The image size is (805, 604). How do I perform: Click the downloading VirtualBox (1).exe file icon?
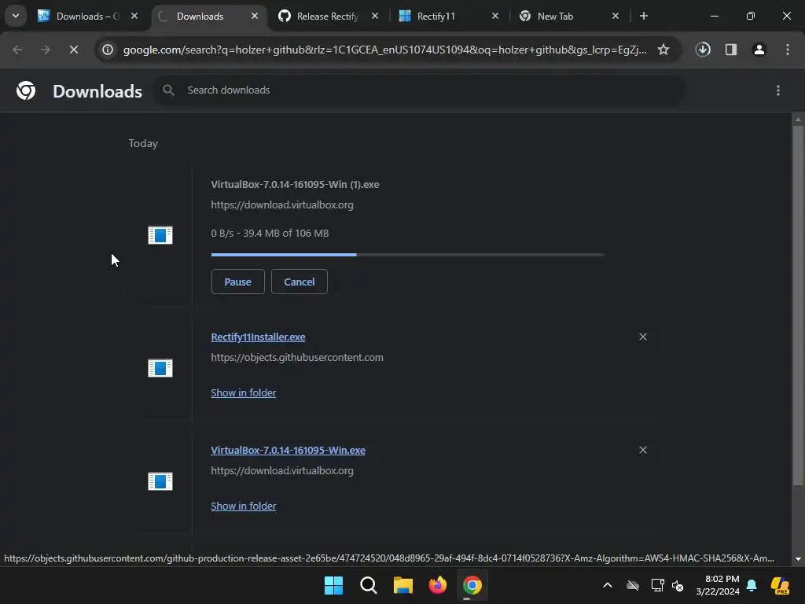pyautogui.click(x=160, y=235)
